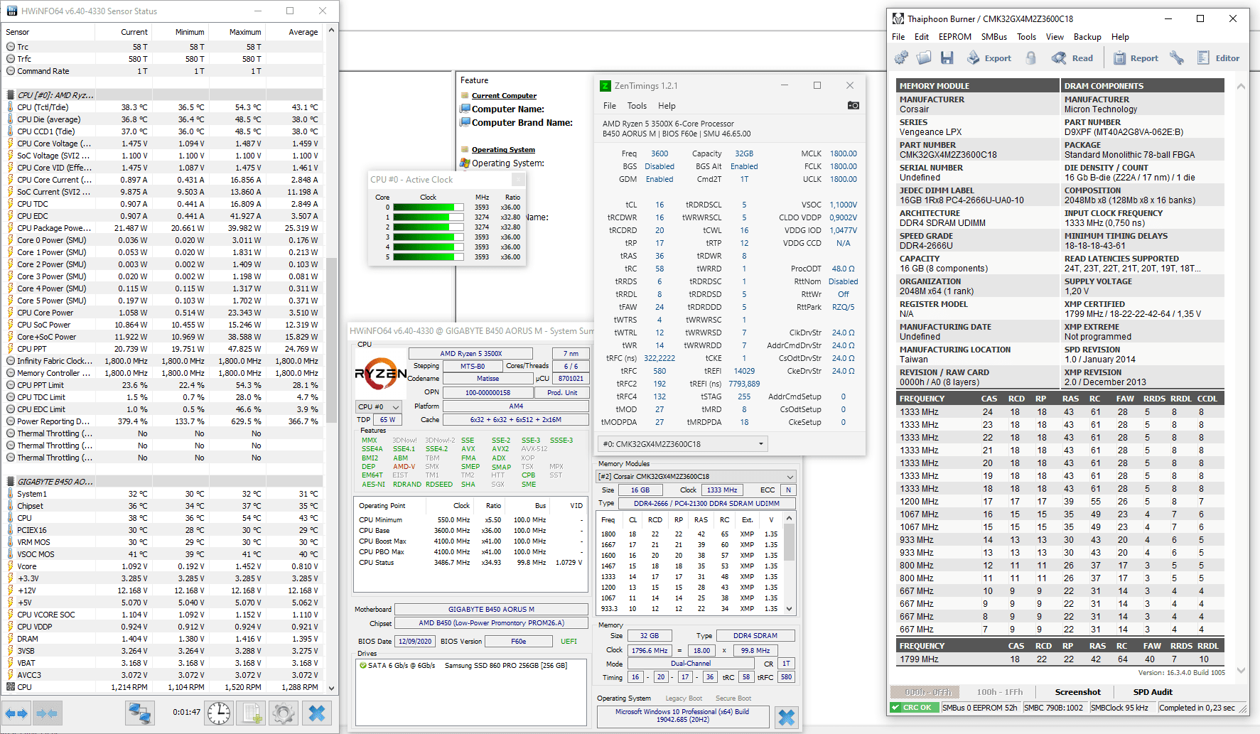Click Read SPD toolbar button

tap(1072, 58)
